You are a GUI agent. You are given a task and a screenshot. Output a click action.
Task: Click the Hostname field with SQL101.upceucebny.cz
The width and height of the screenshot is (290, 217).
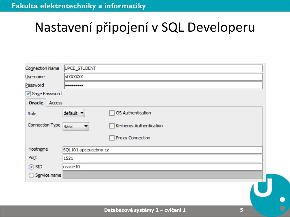pos(162,150)
